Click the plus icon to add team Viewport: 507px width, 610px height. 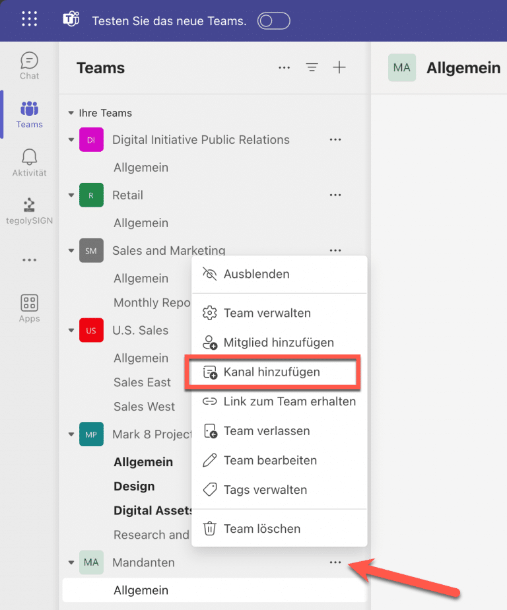339,67
